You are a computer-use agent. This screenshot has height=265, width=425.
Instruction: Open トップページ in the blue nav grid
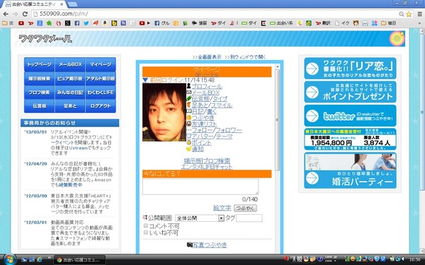39,64
